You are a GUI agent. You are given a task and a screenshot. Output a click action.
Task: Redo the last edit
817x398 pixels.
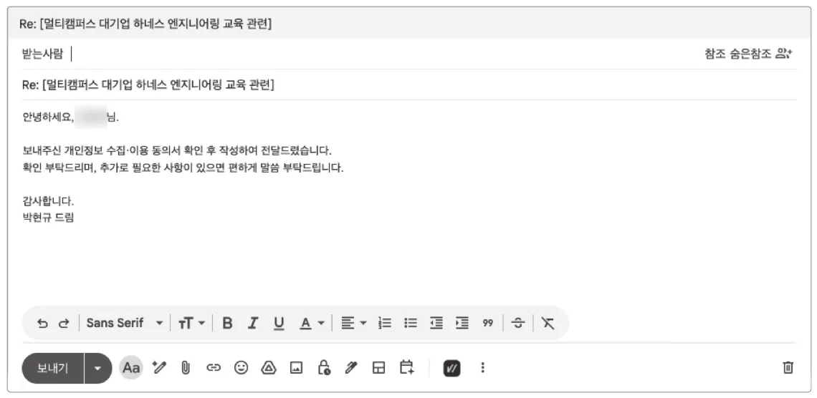pos(64,323)
